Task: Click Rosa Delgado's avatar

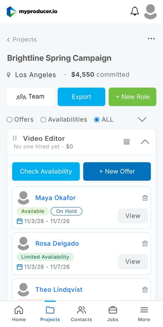Action: [23, 243]
